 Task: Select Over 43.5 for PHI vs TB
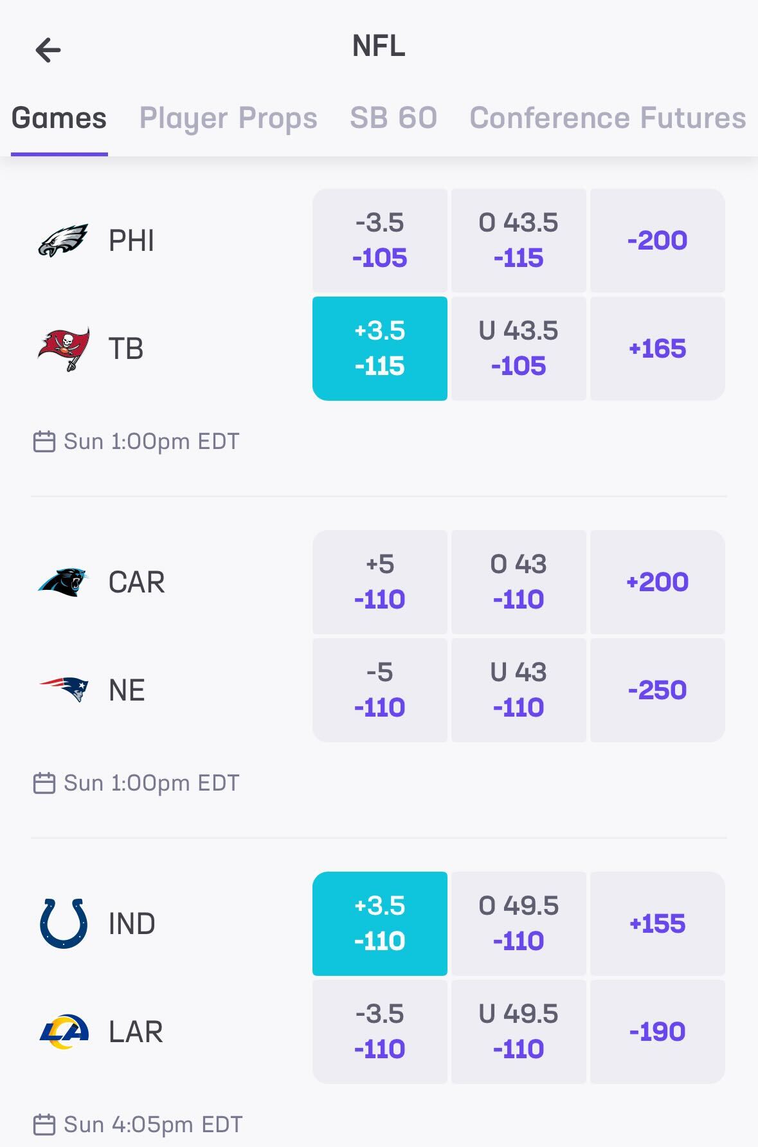point(518,239)
